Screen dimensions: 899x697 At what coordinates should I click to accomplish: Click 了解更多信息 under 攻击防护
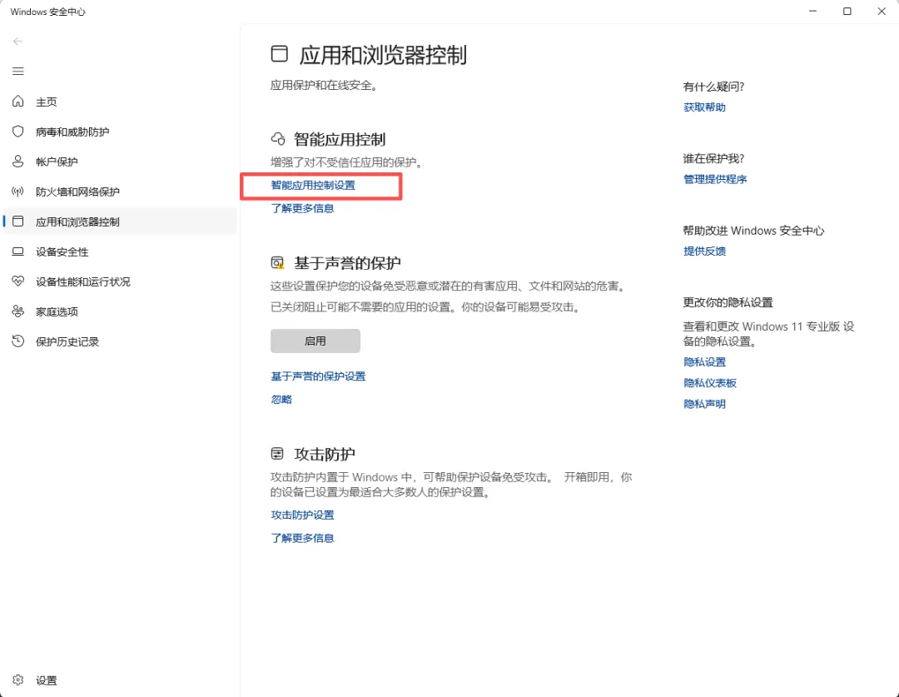[x=302, y=538]
